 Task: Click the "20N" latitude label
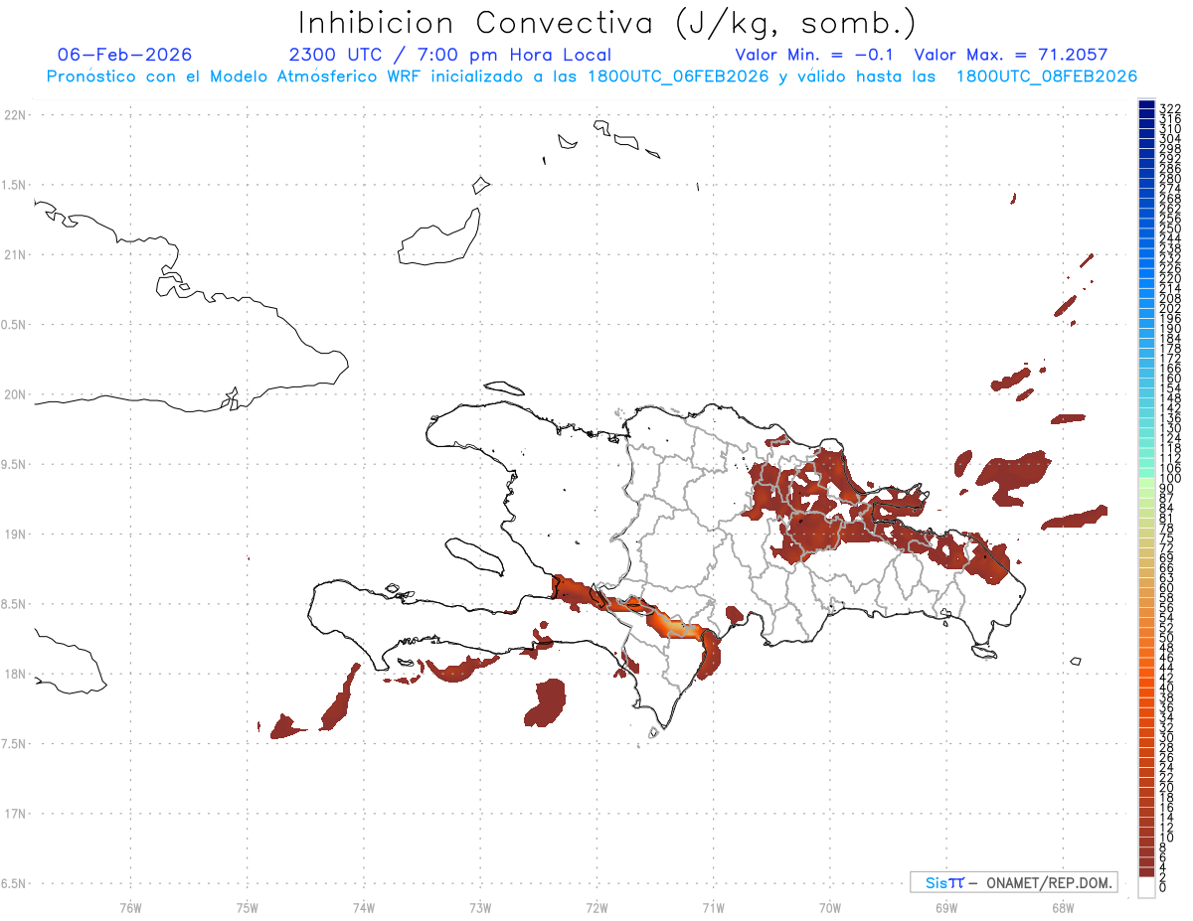pos(15,394)
